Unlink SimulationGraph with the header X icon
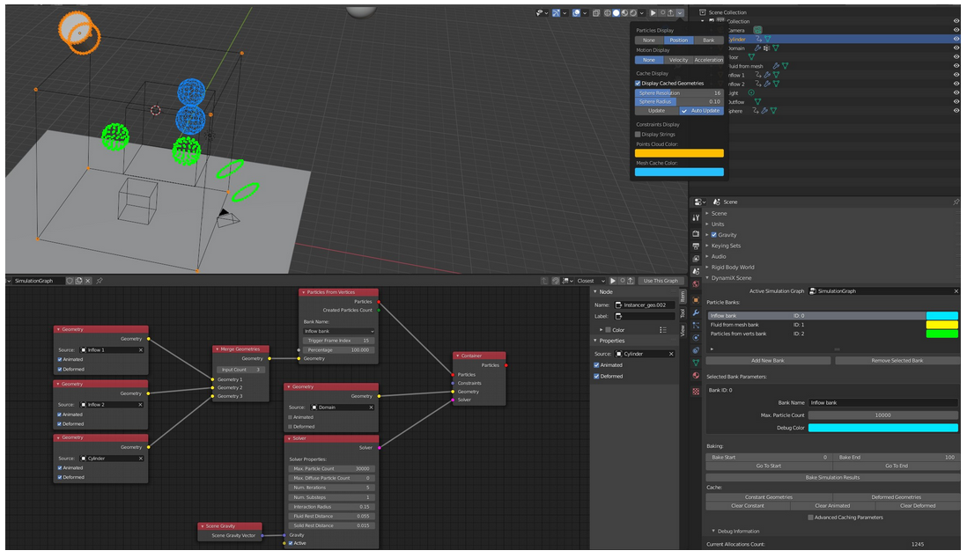 (x=88, y=281)
